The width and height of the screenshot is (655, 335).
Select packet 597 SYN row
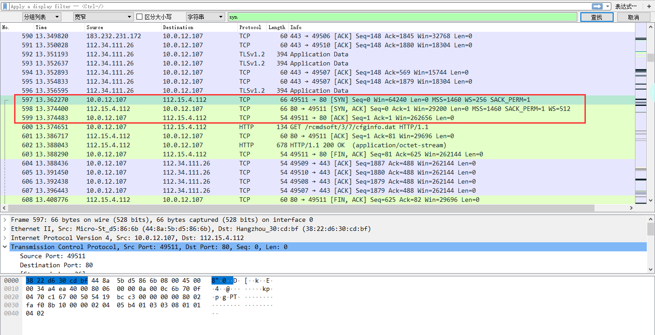[317, 100]
